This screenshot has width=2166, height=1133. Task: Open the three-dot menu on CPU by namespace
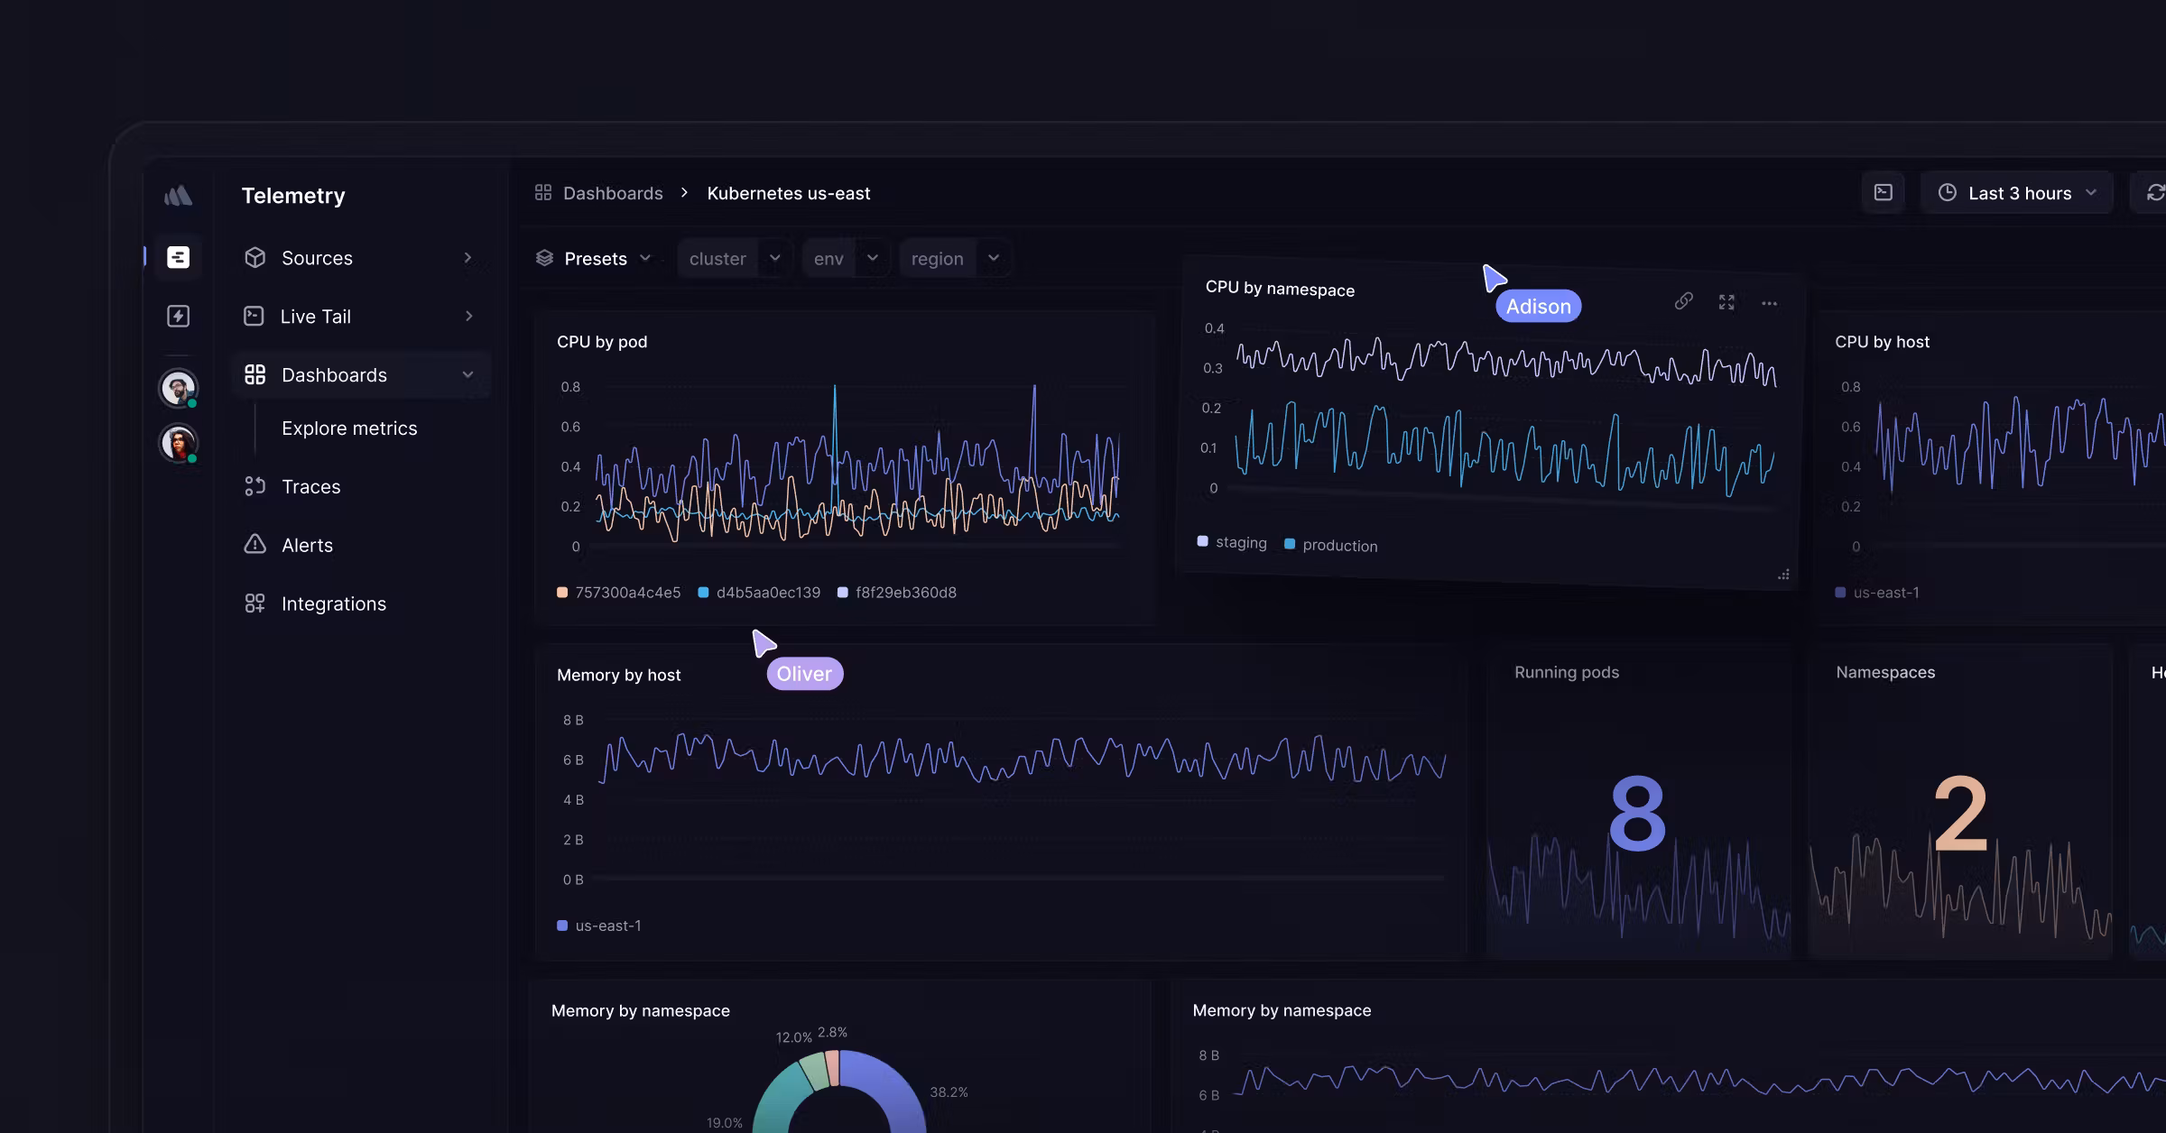point(1769,303)
